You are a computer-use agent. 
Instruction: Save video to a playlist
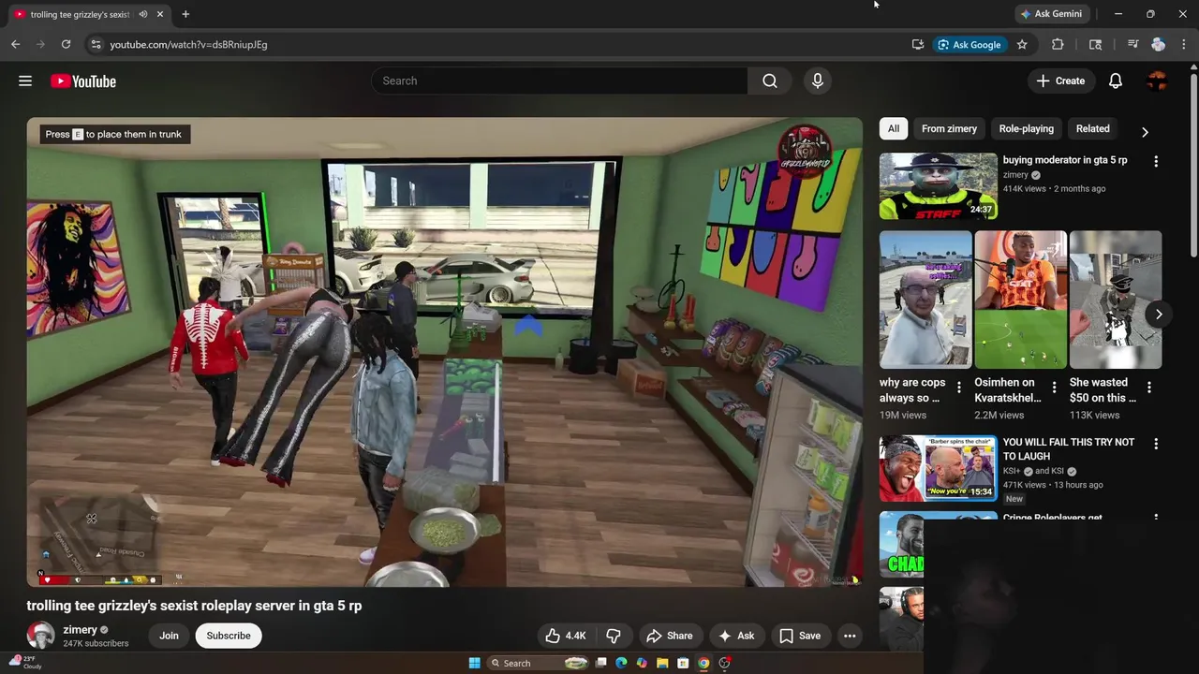[800, 636]
